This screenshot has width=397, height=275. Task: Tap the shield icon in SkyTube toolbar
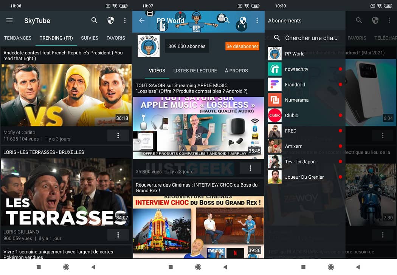pyautogui.click(x=111, y=20)
